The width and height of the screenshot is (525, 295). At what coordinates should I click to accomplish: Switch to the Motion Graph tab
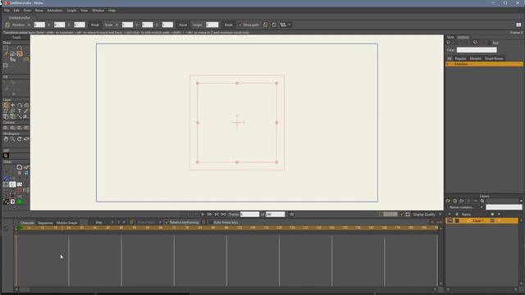(x=66, y=223)
